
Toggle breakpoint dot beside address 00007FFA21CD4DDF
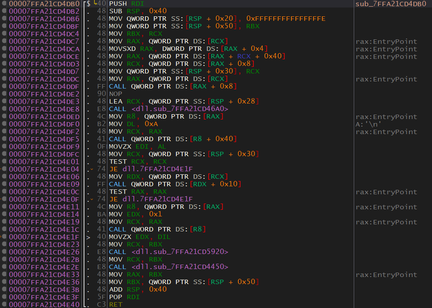coord(4,87)
